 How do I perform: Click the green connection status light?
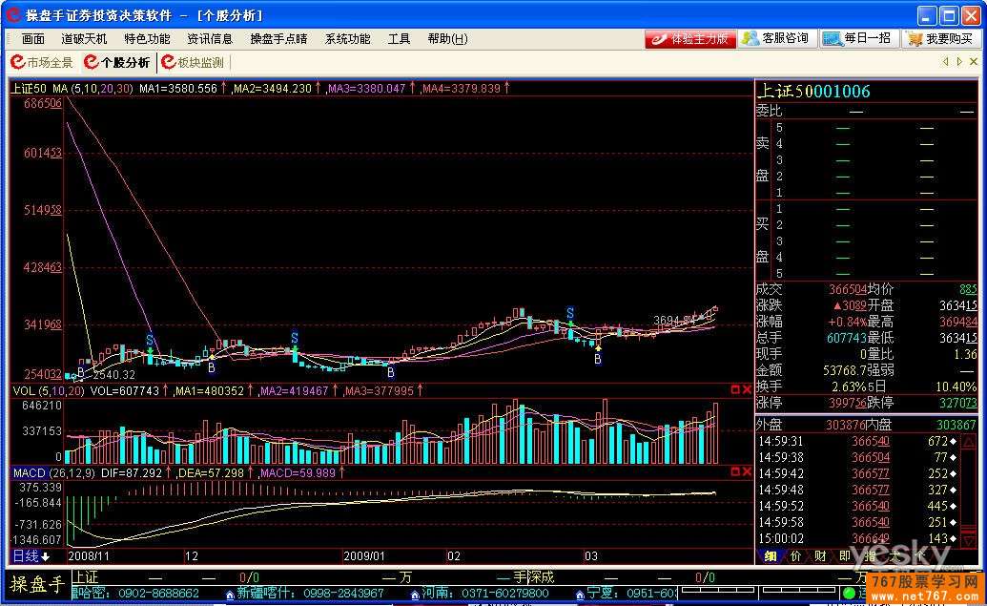click(849, 593)
